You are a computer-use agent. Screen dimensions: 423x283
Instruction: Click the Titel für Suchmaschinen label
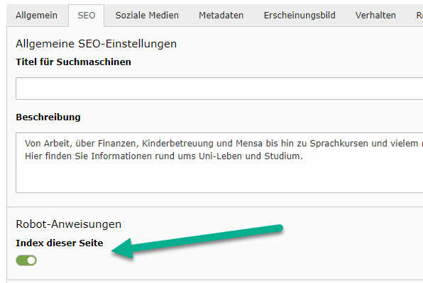pos(73,62)
